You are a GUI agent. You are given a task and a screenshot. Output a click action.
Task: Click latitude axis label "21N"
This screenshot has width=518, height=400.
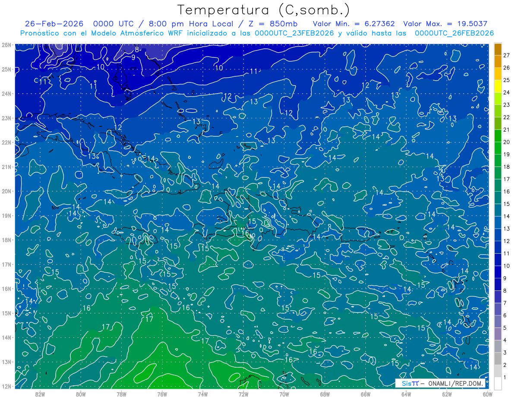point(6,167)
